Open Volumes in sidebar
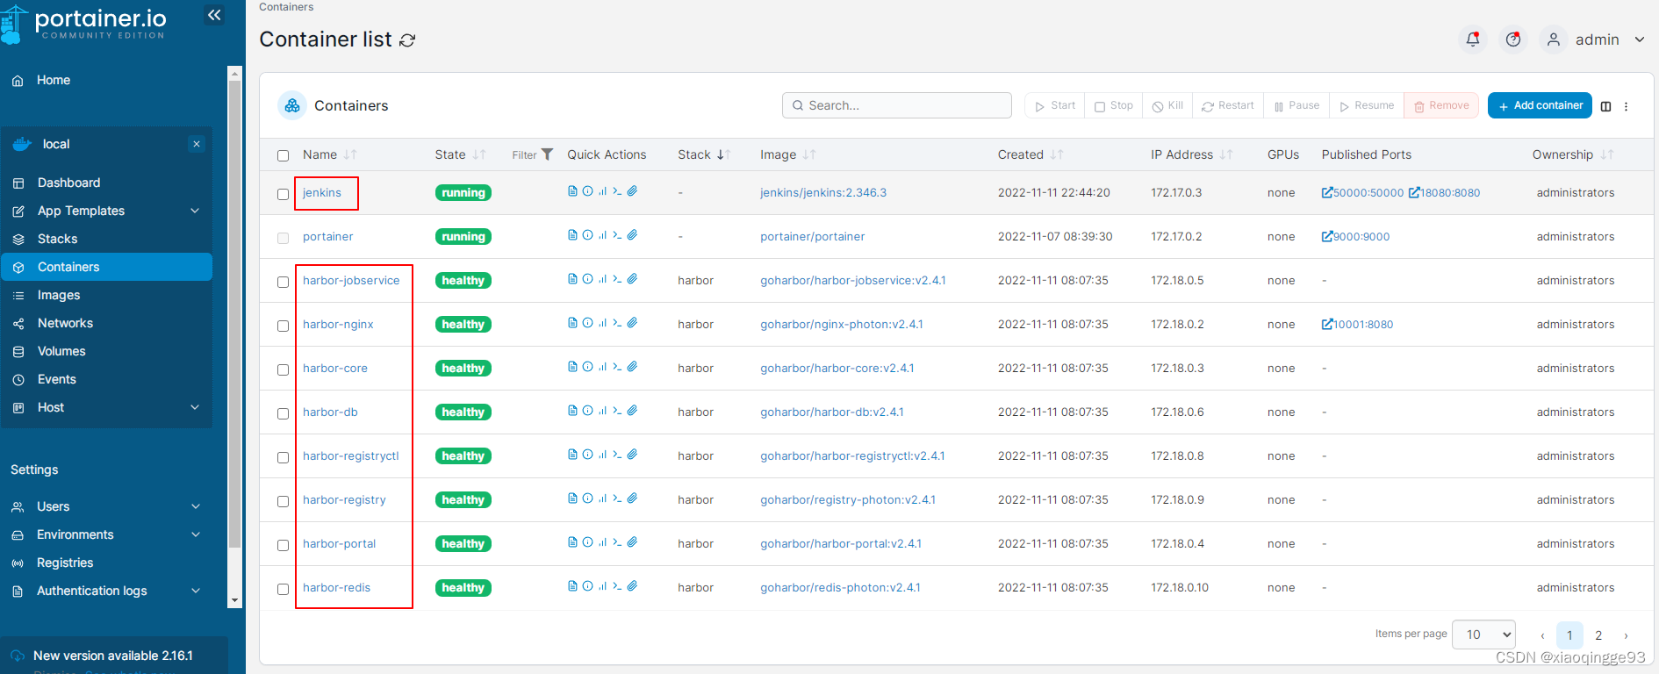The image size is (1659, 674). pyautogui.click(x=107, y=351)
